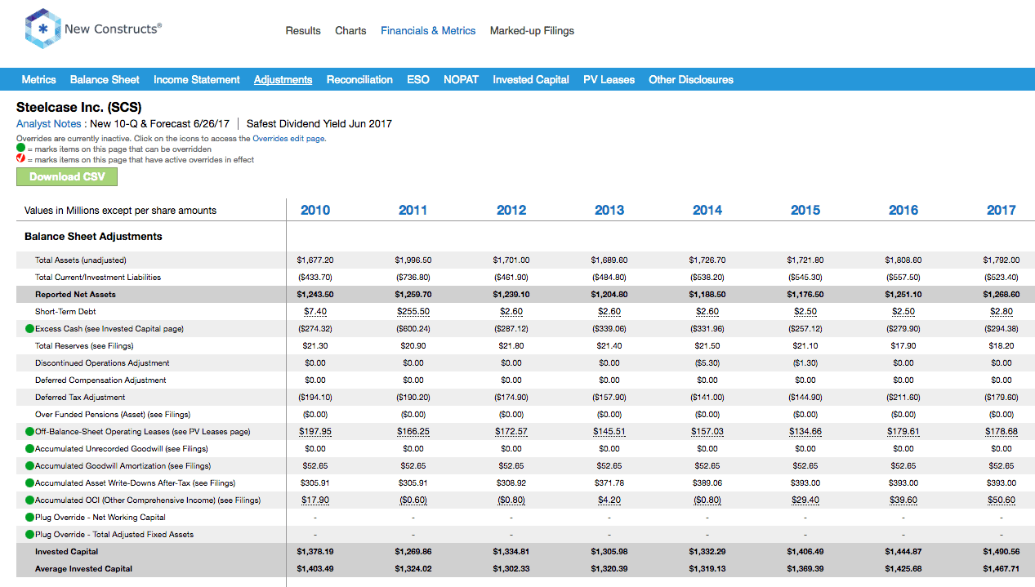Click the 2011 column year header
Viewport: 1035px width, 587px height.
click(x=413, y=211)
